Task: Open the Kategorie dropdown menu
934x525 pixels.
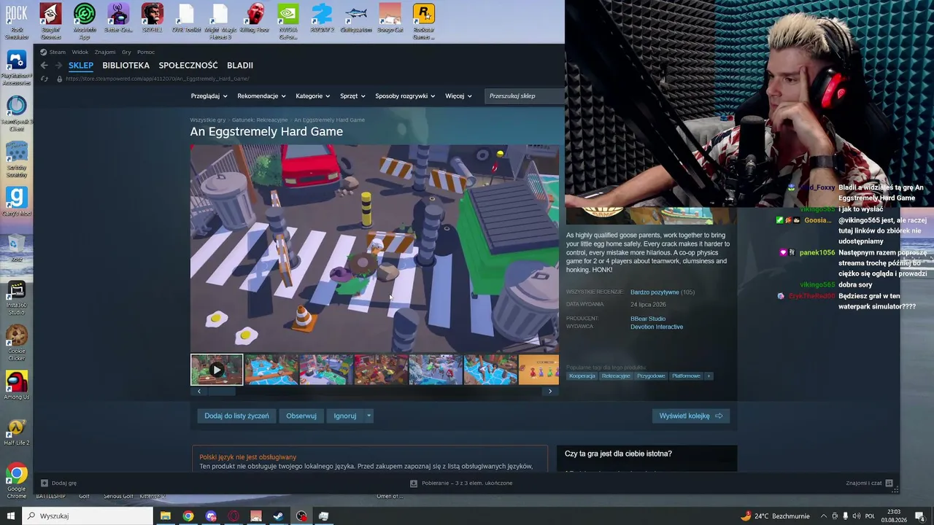Action: point(312,96)
